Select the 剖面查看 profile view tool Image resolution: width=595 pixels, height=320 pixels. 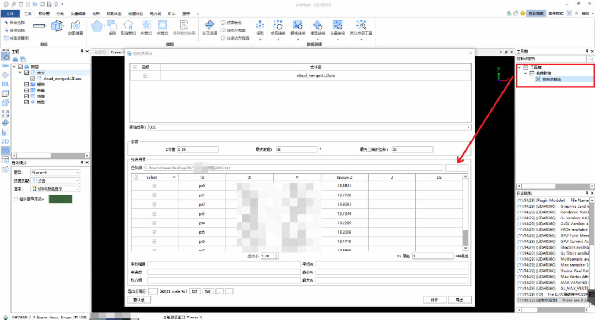[75, 27]
